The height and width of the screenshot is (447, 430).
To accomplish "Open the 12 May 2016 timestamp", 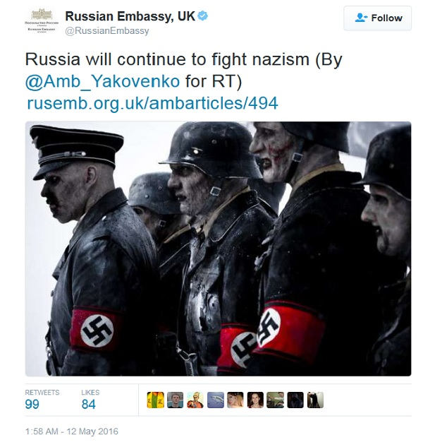I will [71, 431].
